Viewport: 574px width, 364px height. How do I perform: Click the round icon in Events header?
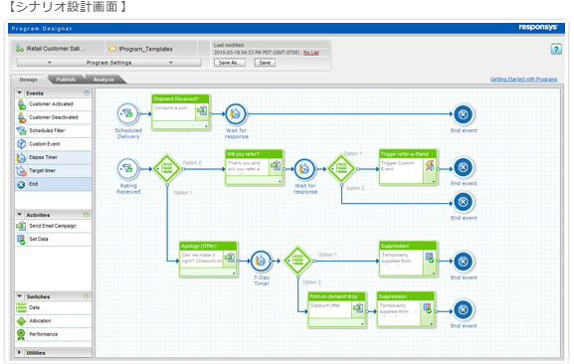coord(87,93)
